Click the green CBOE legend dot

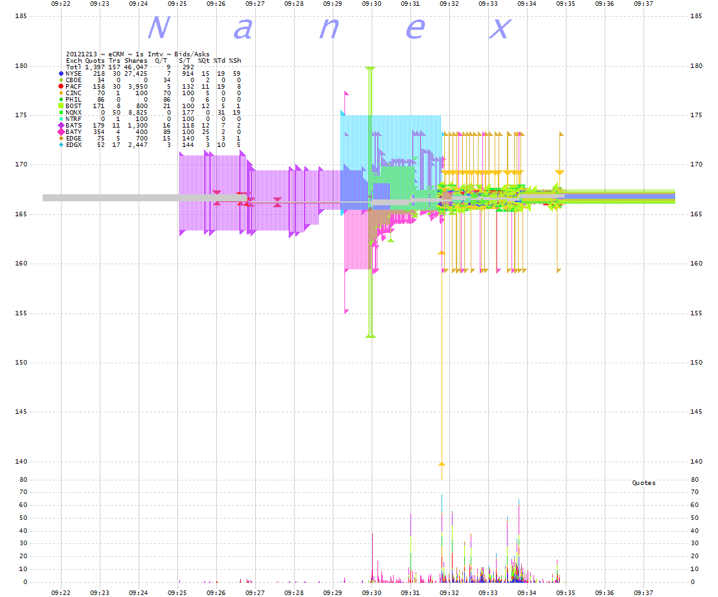click(x=61, y=80)
